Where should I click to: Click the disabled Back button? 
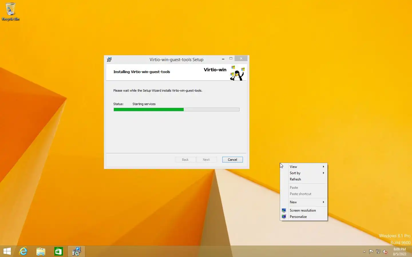tap(185, 160)
